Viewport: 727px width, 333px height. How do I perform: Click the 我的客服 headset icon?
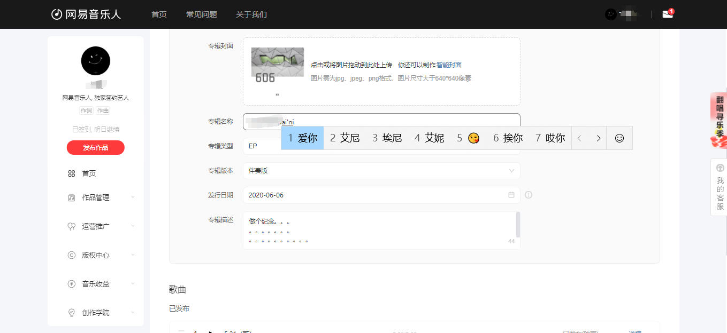pyautogui.click(x=720, y=168)
